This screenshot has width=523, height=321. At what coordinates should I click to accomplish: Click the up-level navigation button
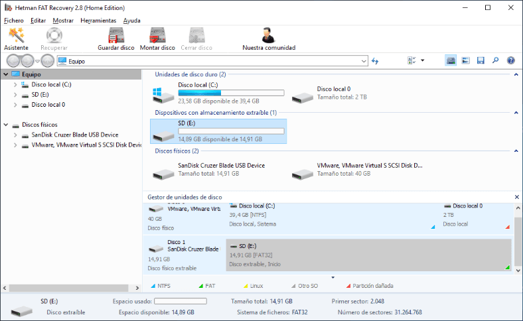coord(48,61)
